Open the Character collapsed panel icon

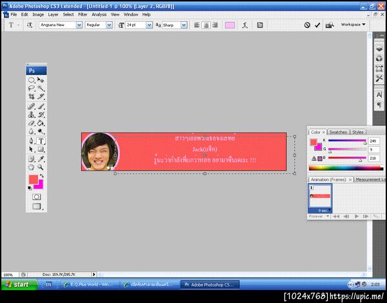(x=379, y=95)
